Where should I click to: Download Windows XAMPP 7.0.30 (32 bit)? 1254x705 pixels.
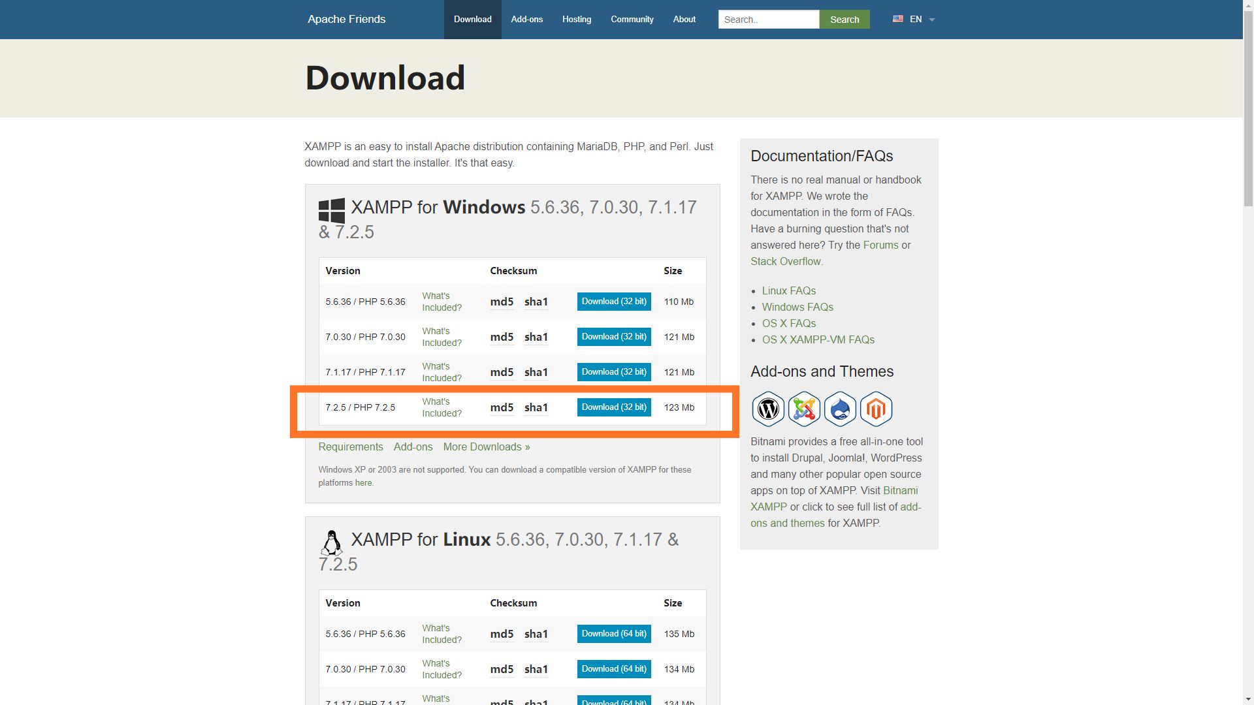(x=614, y=337)
